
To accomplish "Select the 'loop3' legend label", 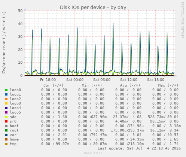I will [15, 103].
